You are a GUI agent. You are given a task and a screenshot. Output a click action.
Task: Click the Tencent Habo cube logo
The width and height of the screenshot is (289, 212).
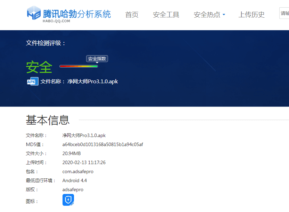(34, 13)
